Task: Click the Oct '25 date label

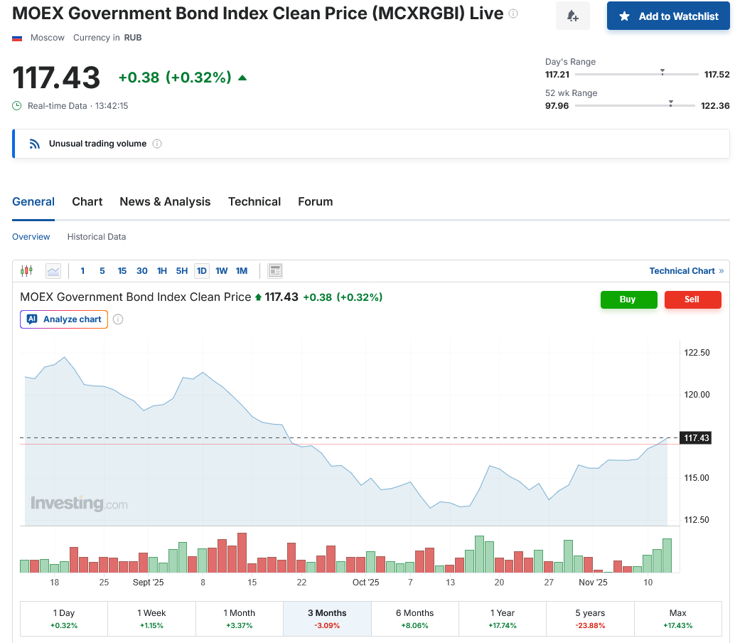Action: pyautogui.click(x=365, y=583)
